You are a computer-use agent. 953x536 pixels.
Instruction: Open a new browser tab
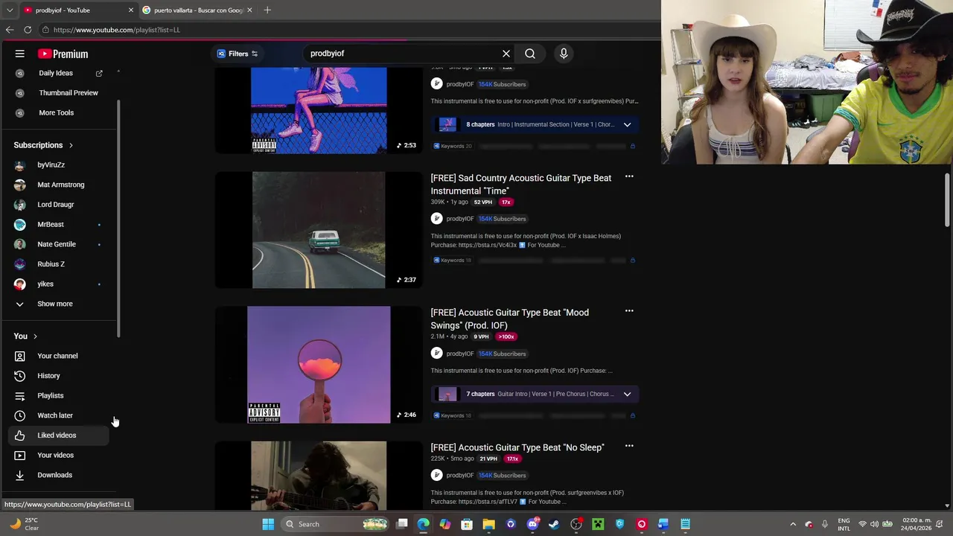[x=267, y=10]
